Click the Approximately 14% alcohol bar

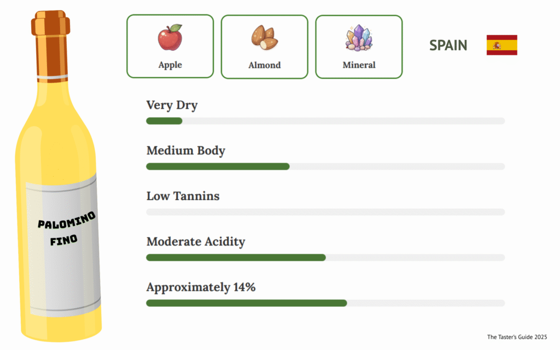pos(325,303)
